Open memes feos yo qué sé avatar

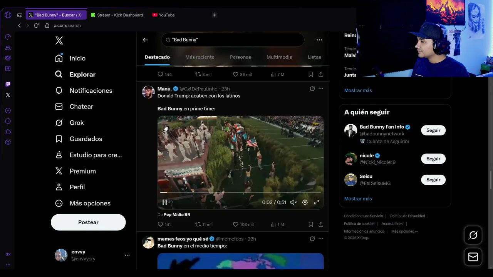point(148,242)
